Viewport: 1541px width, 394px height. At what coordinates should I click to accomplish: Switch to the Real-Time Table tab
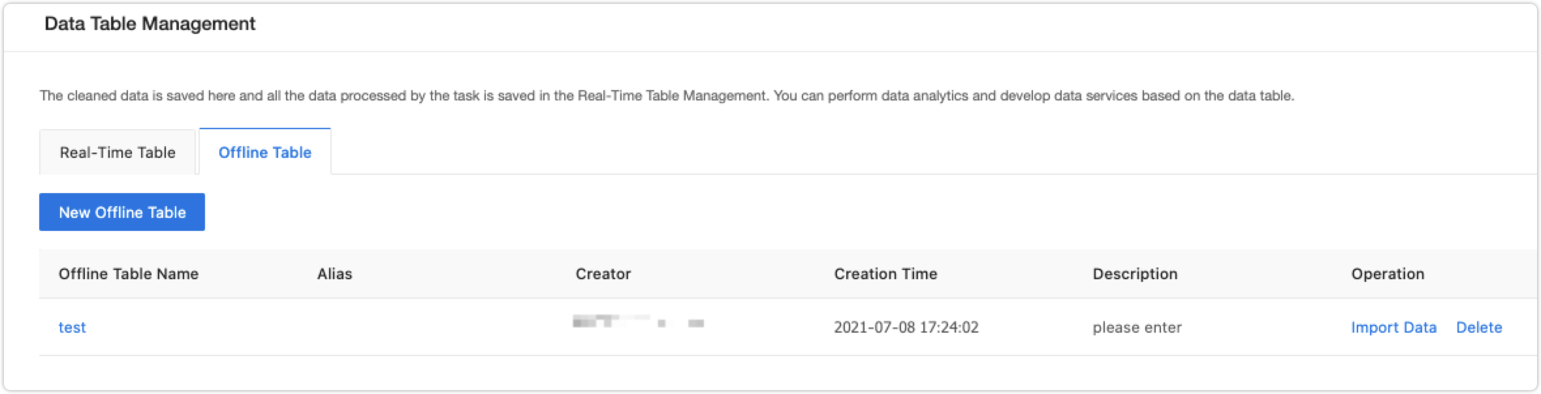tap(118, 152)
